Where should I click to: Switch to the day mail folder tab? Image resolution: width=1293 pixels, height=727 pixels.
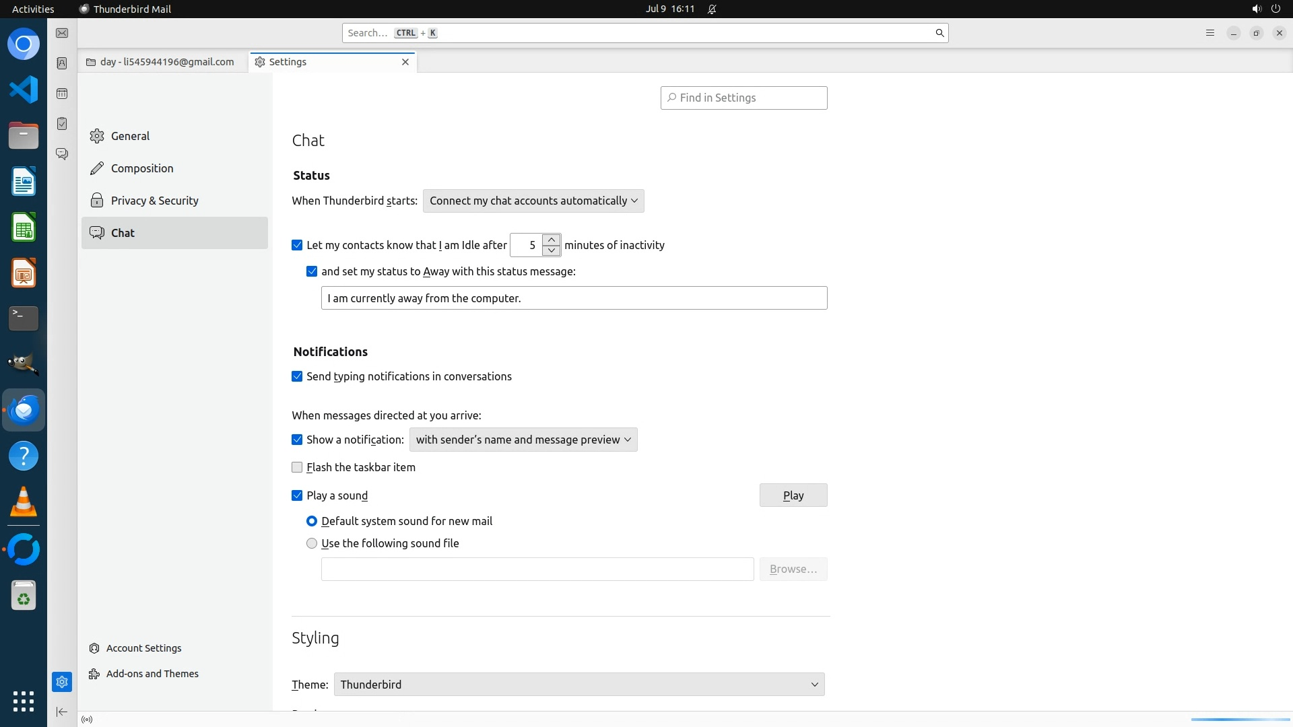[x=162, y=62]
